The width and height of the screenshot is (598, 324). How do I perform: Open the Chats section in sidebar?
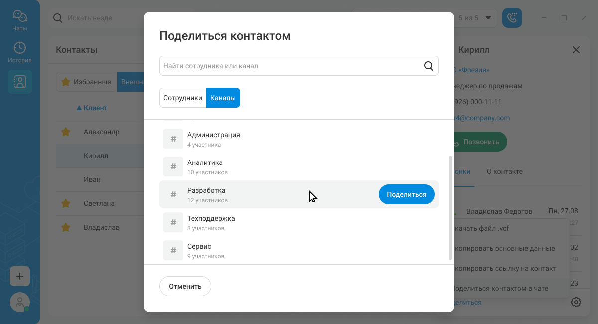20,20
